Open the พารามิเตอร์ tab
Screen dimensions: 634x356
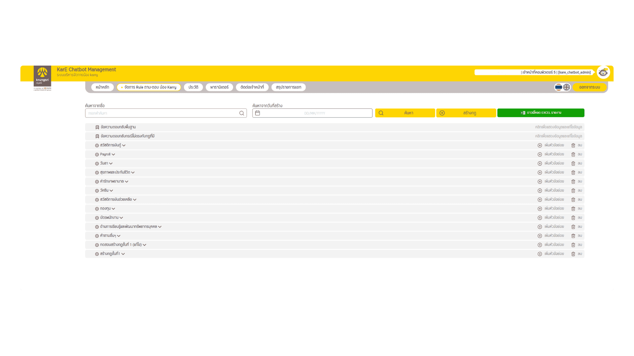click(219, 87)
